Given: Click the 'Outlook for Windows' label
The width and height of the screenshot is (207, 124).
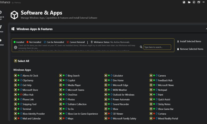Looking at the screenshot, I should (x=124, y=95).
